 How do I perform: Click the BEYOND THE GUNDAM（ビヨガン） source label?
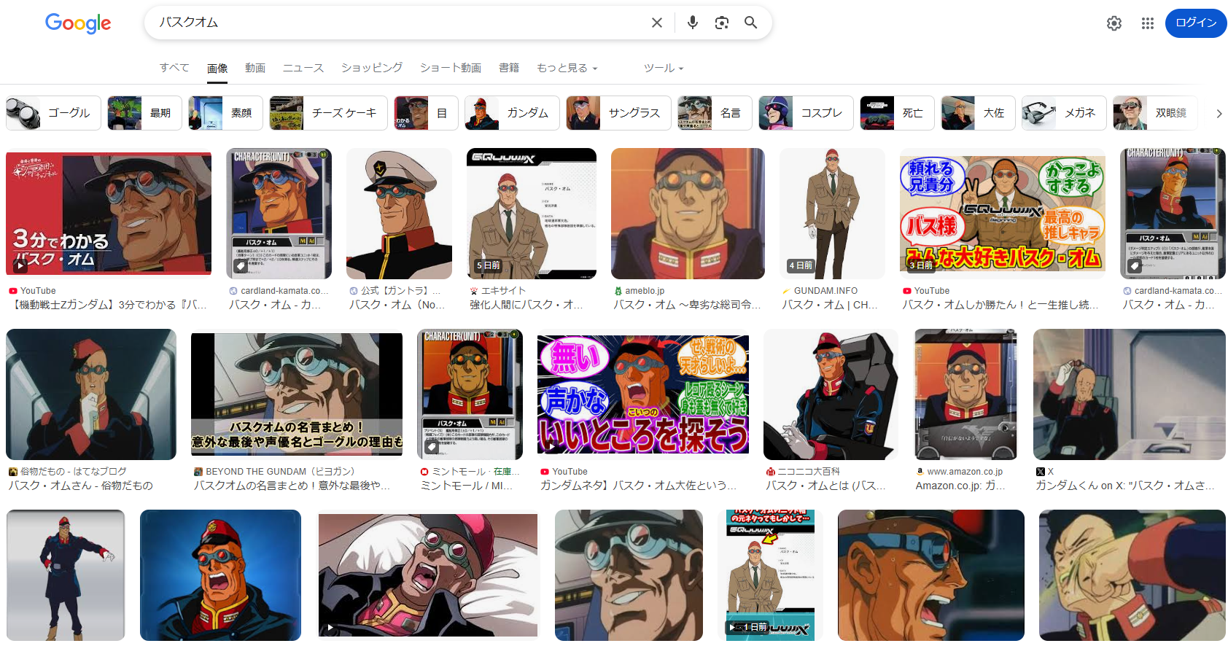click(280, 472)
